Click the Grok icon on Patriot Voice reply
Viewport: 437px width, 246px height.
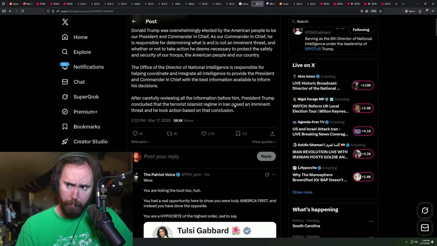pos(267,175)
